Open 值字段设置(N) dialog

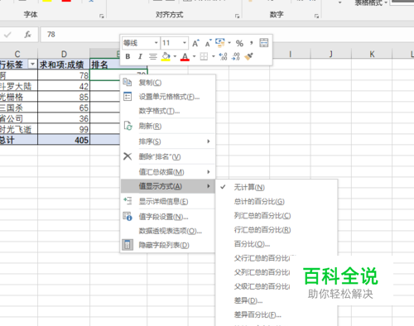coord(168,217)
